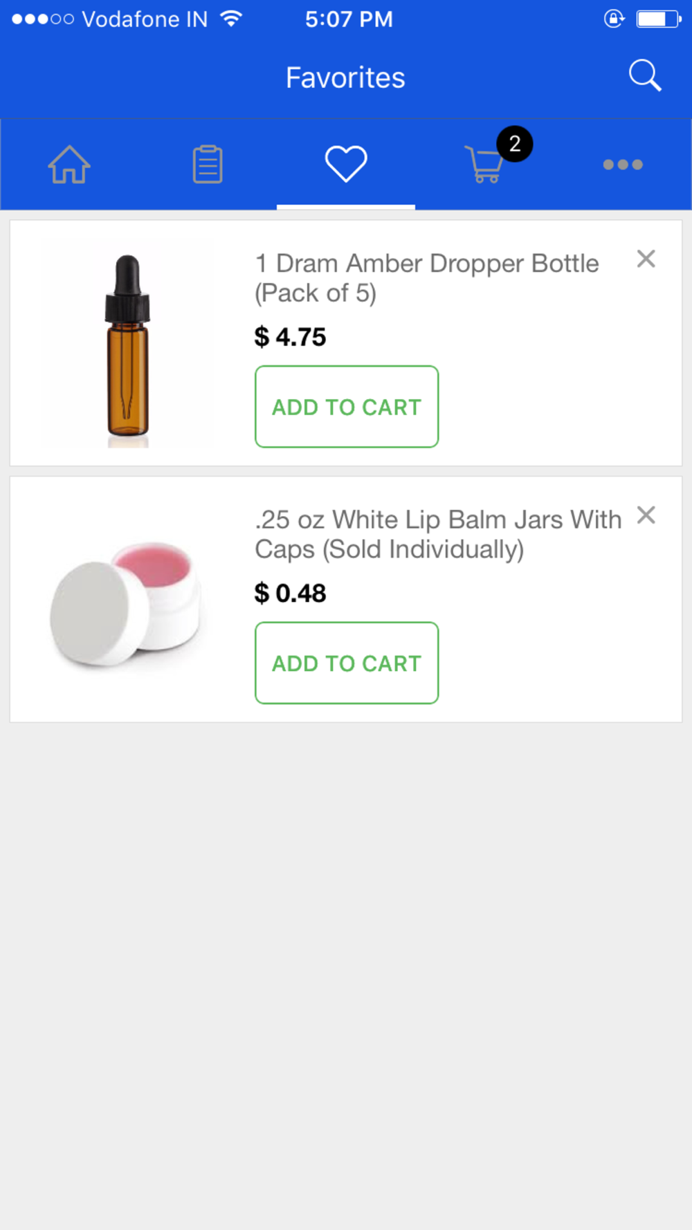
Task: Tap the battery icon in status bar
Action: click(x=658, y=19)
